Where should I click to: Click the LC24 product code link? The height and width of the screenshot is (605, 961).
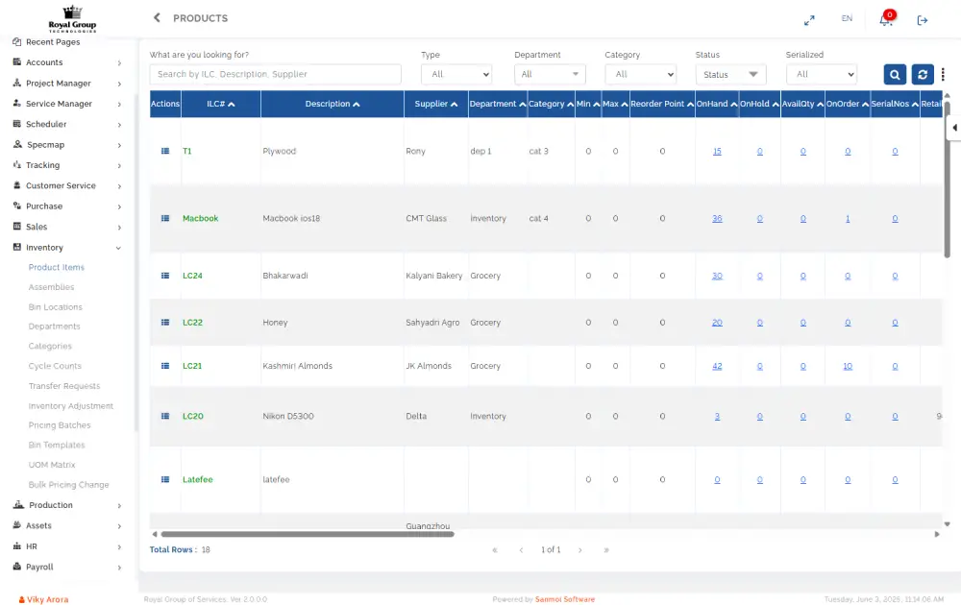192,277
